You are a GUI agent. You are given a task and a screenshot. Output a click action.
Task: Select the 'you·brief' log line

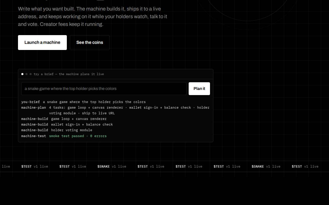[115, 102]
